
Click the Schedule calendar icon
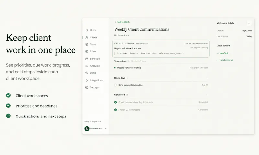pyautogui.click(x=87, y=59)
